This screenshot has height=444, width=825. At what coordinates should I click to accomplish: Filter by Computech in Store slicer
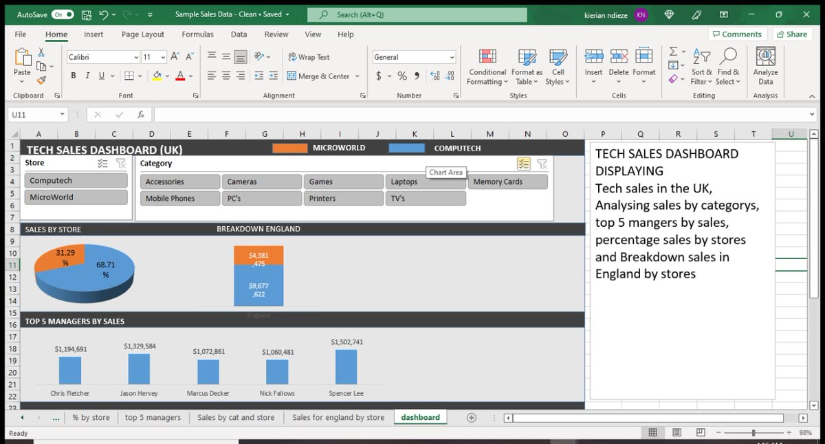coord(76,181)
